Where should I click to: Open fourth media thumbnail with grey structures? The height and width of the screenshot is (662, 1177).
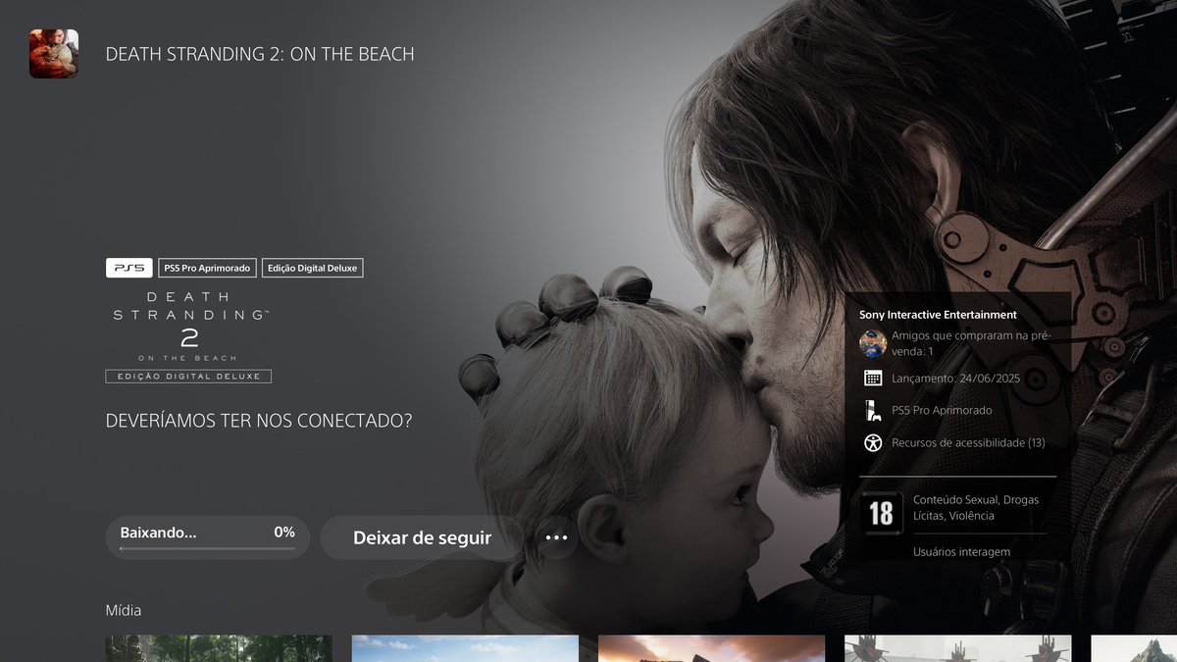coord(957,648)
